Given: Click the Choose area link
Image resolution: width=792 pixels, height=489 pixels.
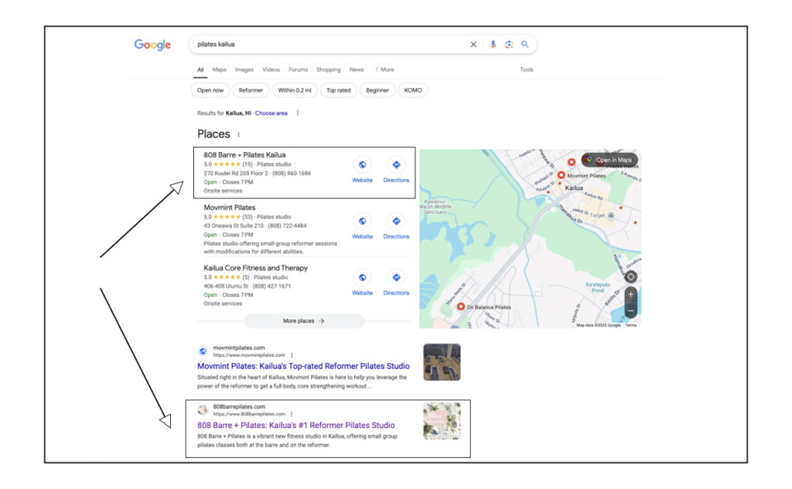Looking at the screenshot, I should 271,113.
